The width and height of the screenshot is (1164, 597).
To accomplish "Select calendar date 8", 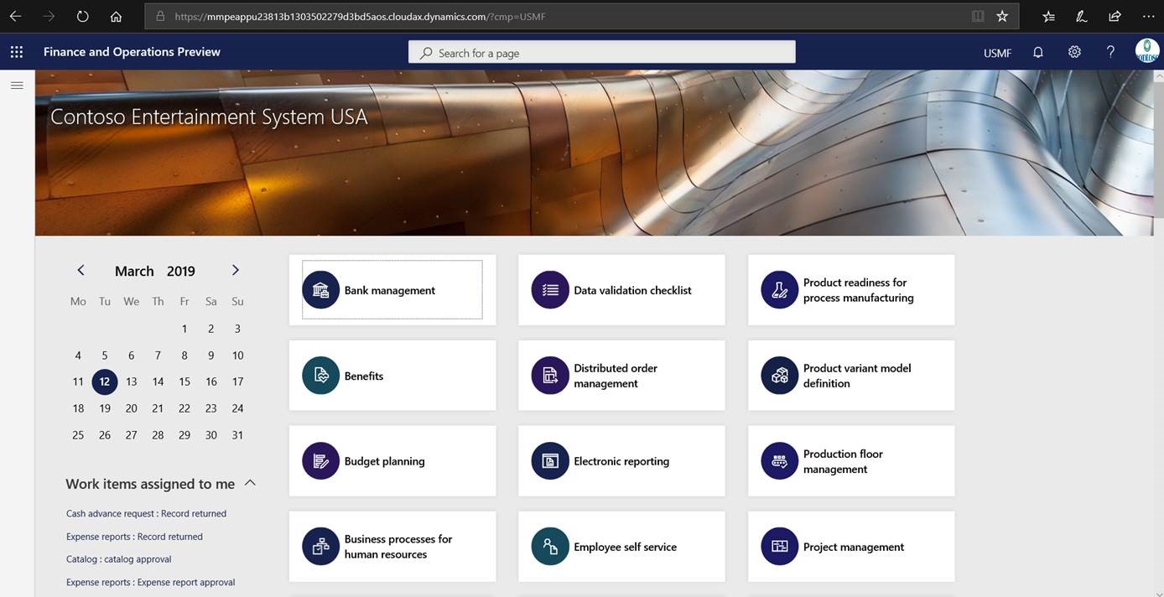I will point(184,356).
